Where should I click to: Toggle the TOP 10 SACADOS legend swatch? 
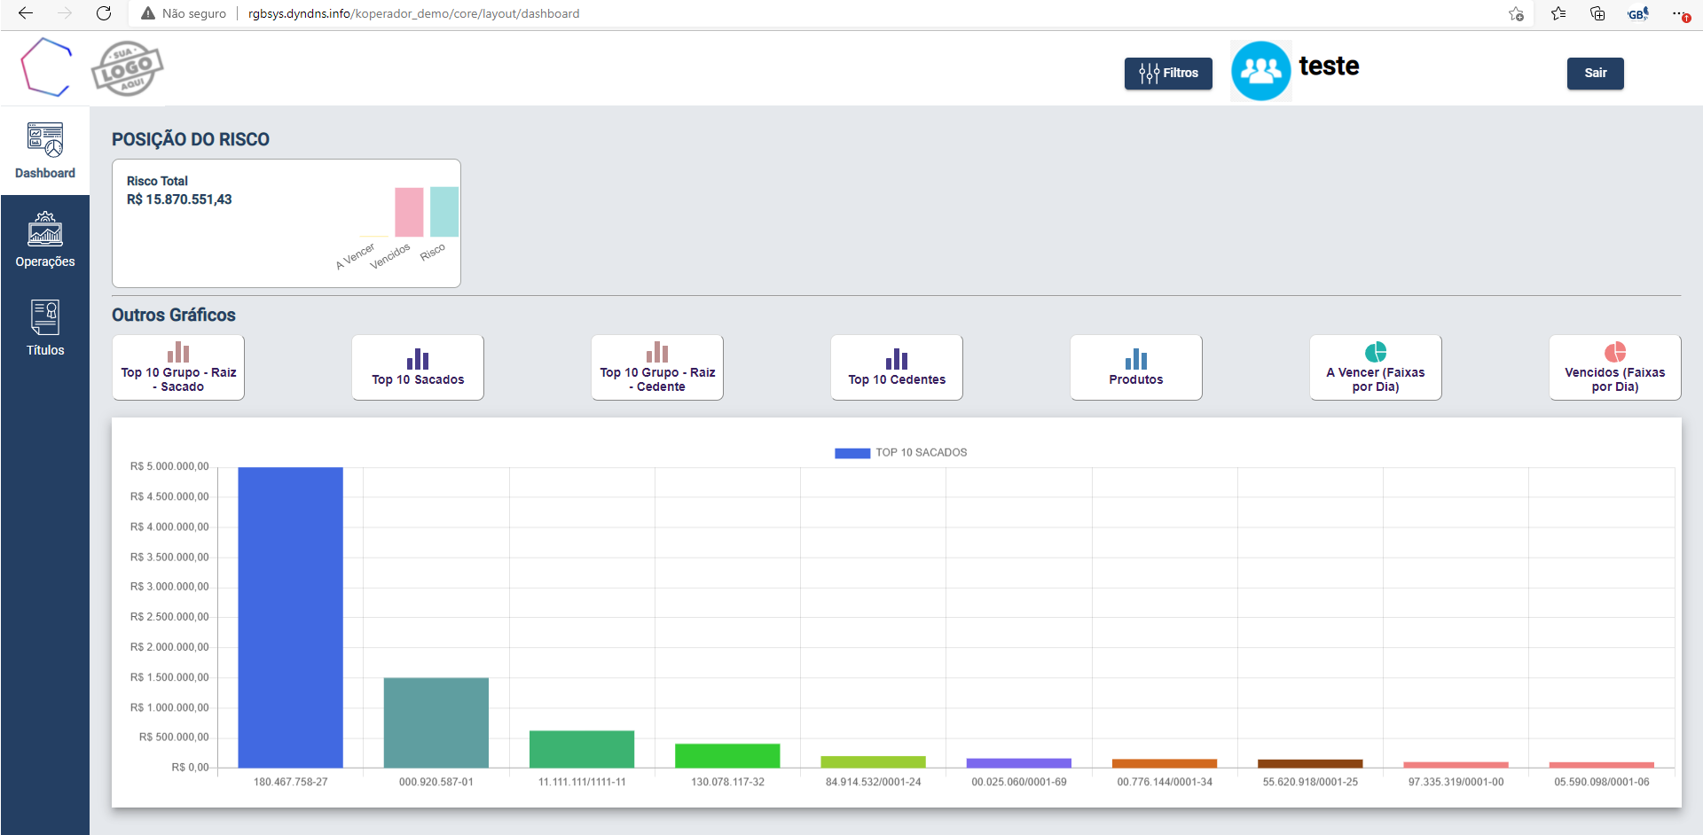[851, 453]
